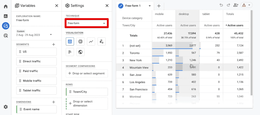Click Drop or select segment box
260x115 pixels.
(87, 73)
